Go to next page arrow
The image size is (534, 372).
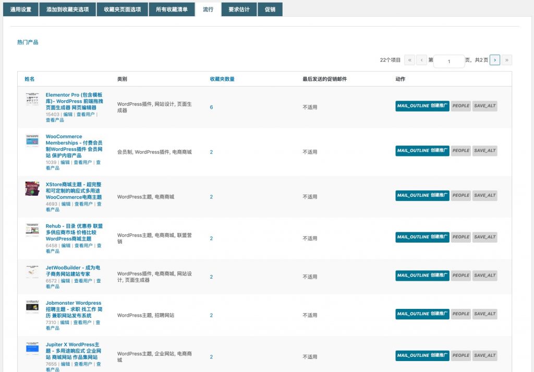click(x=495, y=60)
